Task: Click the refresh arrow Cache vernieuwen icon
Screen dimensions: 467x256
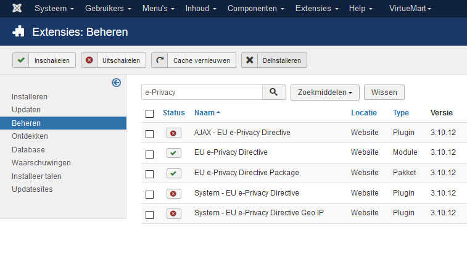Action: coord(160,60)
